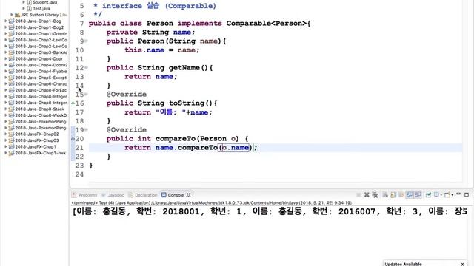This screenshot has height=266, width=474.
Task: Click the JRE System Library icon
Action: [x=17, y=15]
